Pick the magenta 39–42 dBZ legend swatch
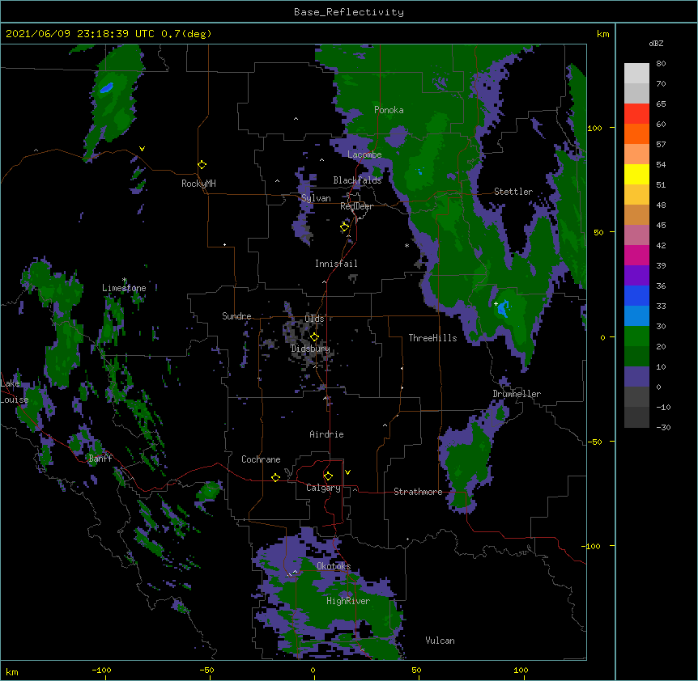Viewport: 698px width, 681px height. pos(636,255)
